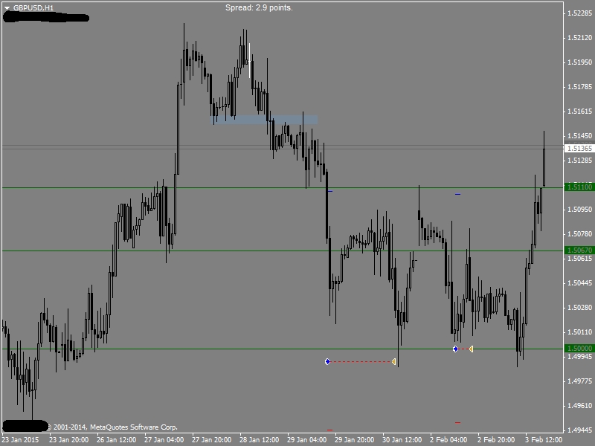Click the '3 Feb 12:00' time axis label
Image resolution: width=595 pixels, height=446 pixels.
[x=544, y=440]
